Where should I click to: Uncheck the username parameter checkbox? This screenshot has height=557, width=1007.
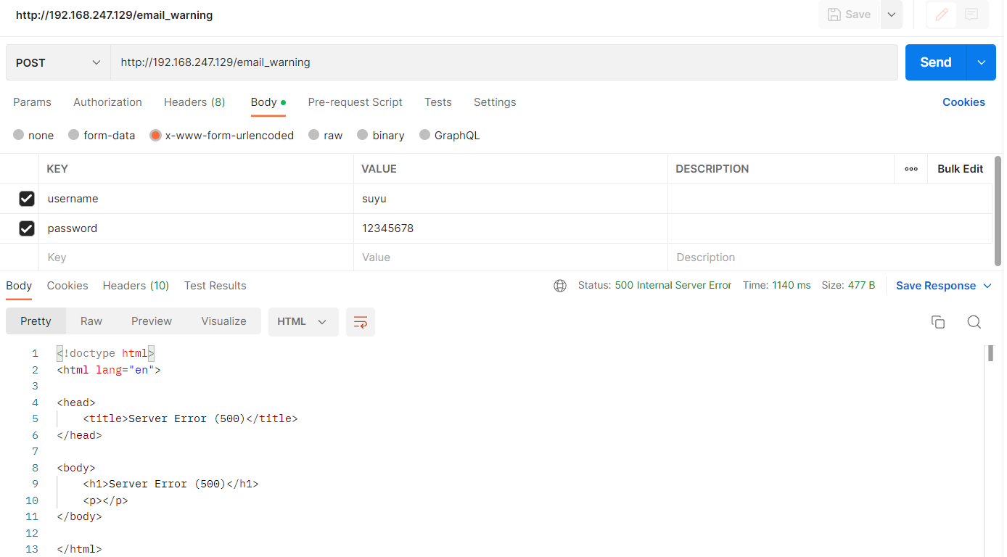[27, 199]
